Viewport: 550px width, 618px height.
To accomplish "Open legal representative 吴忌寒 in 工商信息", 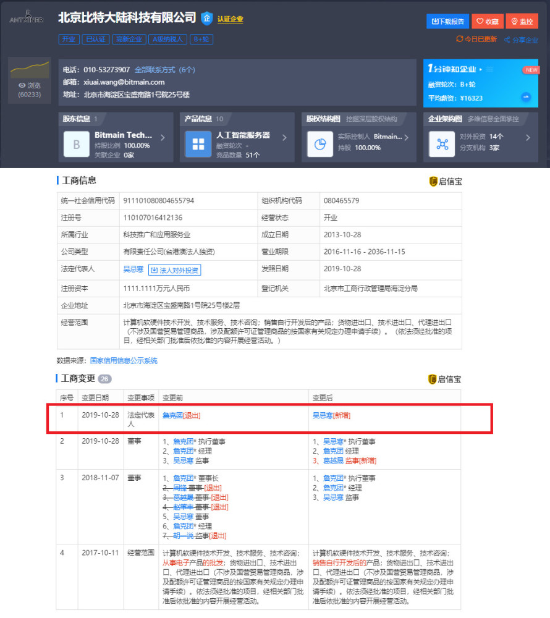I will pyautogui.click(x=133, y=269).
